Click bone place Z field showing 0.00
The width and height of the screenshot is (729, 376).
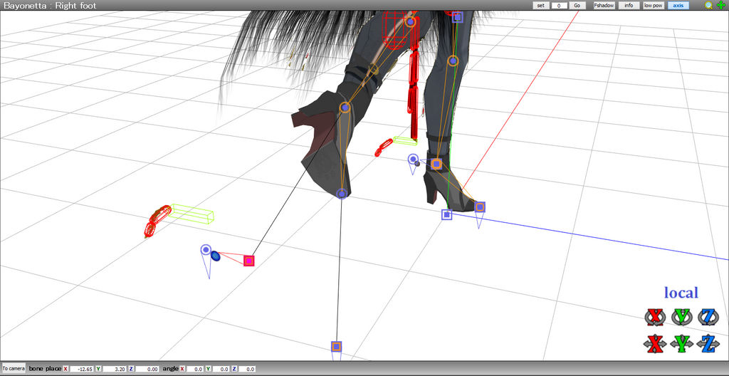pyautogui.click(x=147, y=369)
